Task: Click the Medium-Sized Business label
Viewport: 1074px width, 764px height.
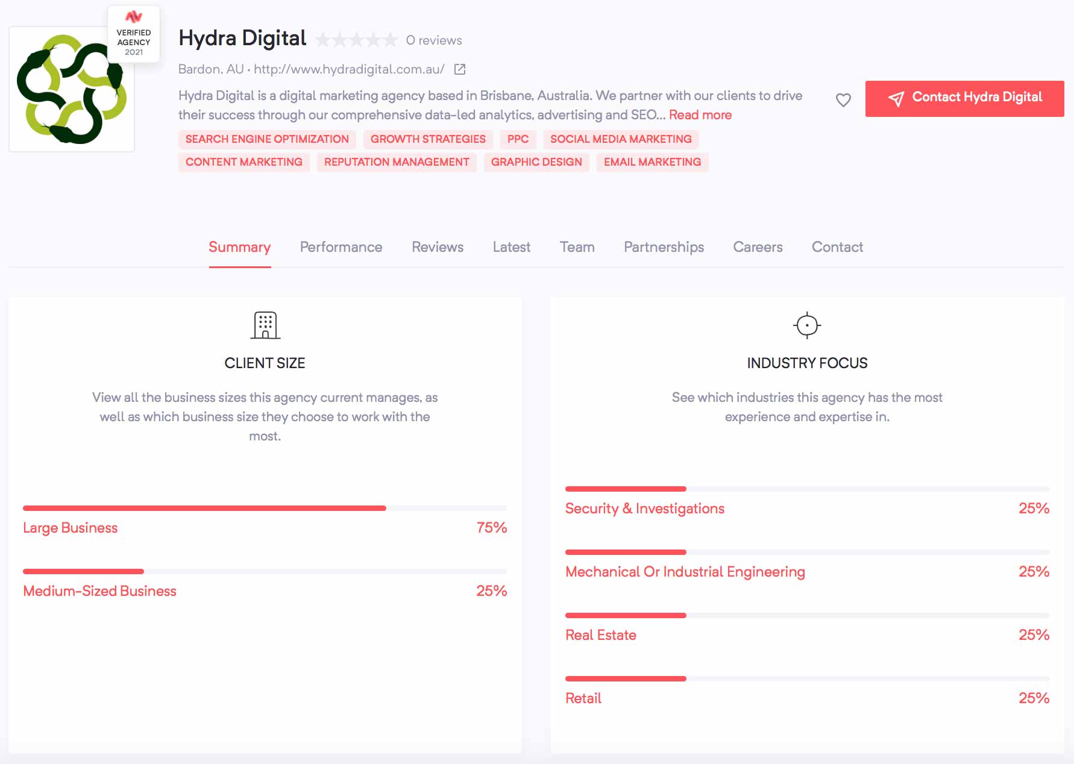Action: (x=100, y=591)
